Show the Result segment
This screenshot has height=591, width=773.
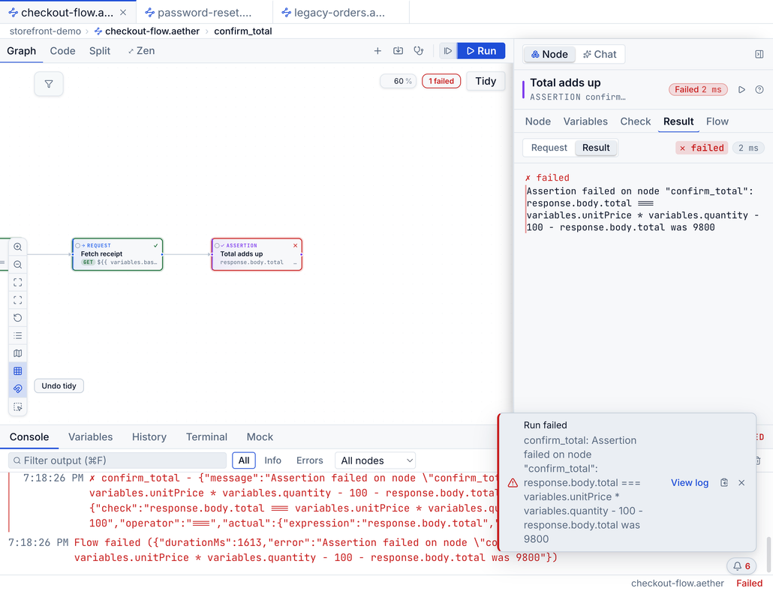[x=596, y=148]
